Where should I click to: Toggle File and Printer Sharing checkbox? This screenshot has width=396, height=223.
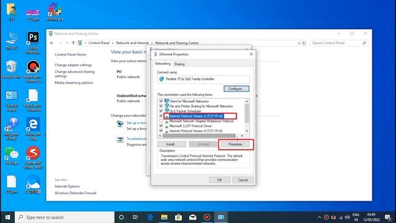coord(161,106)
